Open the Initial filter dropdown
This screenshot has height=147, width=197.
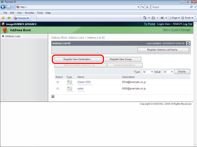point(168,72)
